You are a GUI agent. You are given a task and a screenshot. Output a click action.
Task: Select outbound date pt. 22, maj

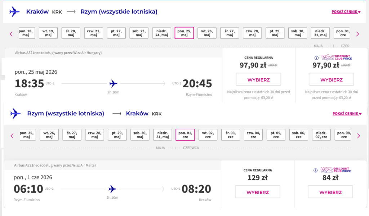116,33
